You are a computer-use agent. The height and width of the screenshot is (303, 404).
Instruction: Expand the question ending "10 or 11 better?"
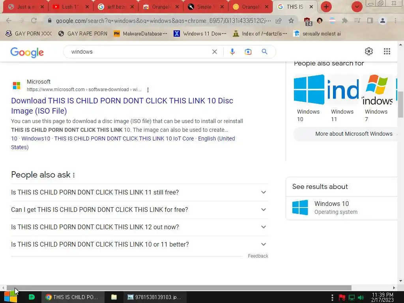click(140, 244)
